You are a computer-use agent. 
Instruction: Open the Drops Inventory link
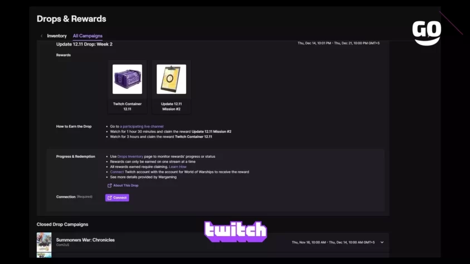pos(130,156)
